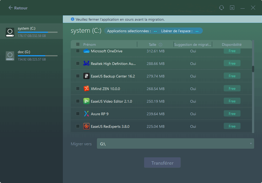Select the EaseUS RecExperts 3.8.0 checkbox
This screenshot has height=183, width=262.
(78, 126)
